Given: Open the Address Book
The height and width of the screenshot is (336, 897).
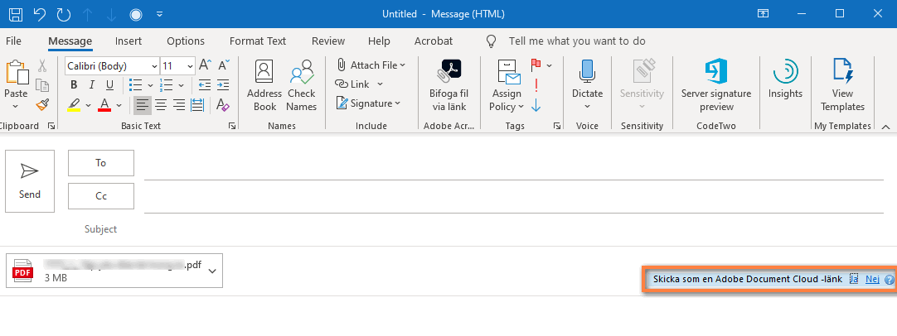Looking at the screenshot, I should (x=264, y=86).
